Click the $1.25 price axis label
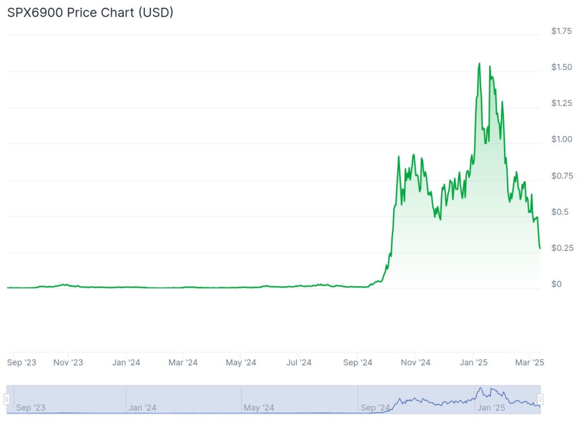 (561, 103)
